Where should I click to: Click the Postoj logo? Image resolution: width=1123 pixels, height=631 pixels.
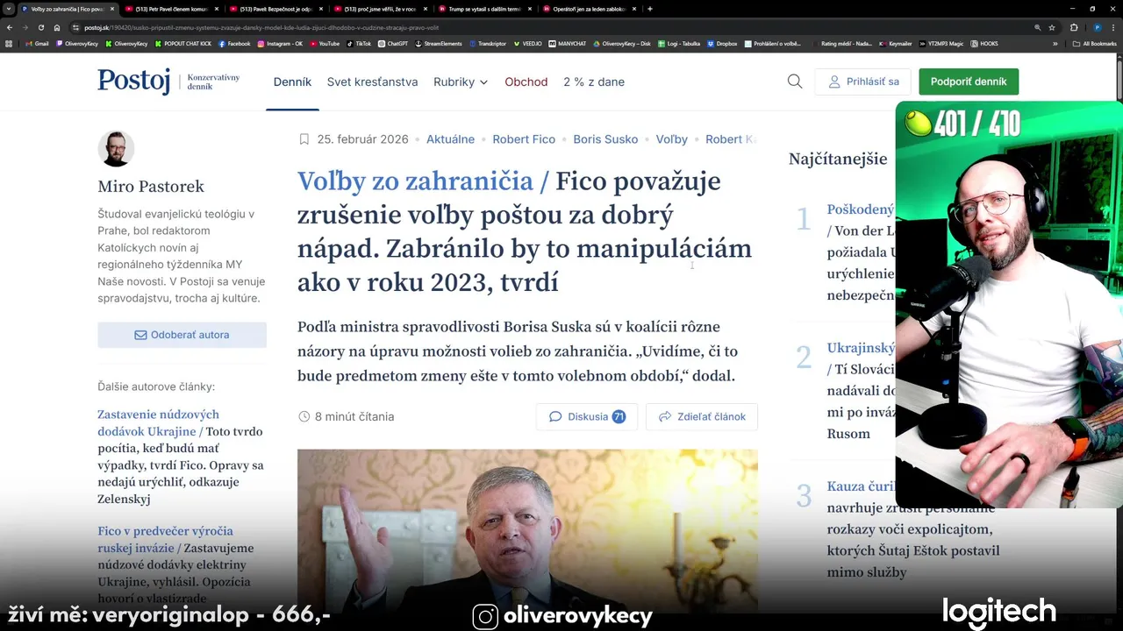pos(134,82)
